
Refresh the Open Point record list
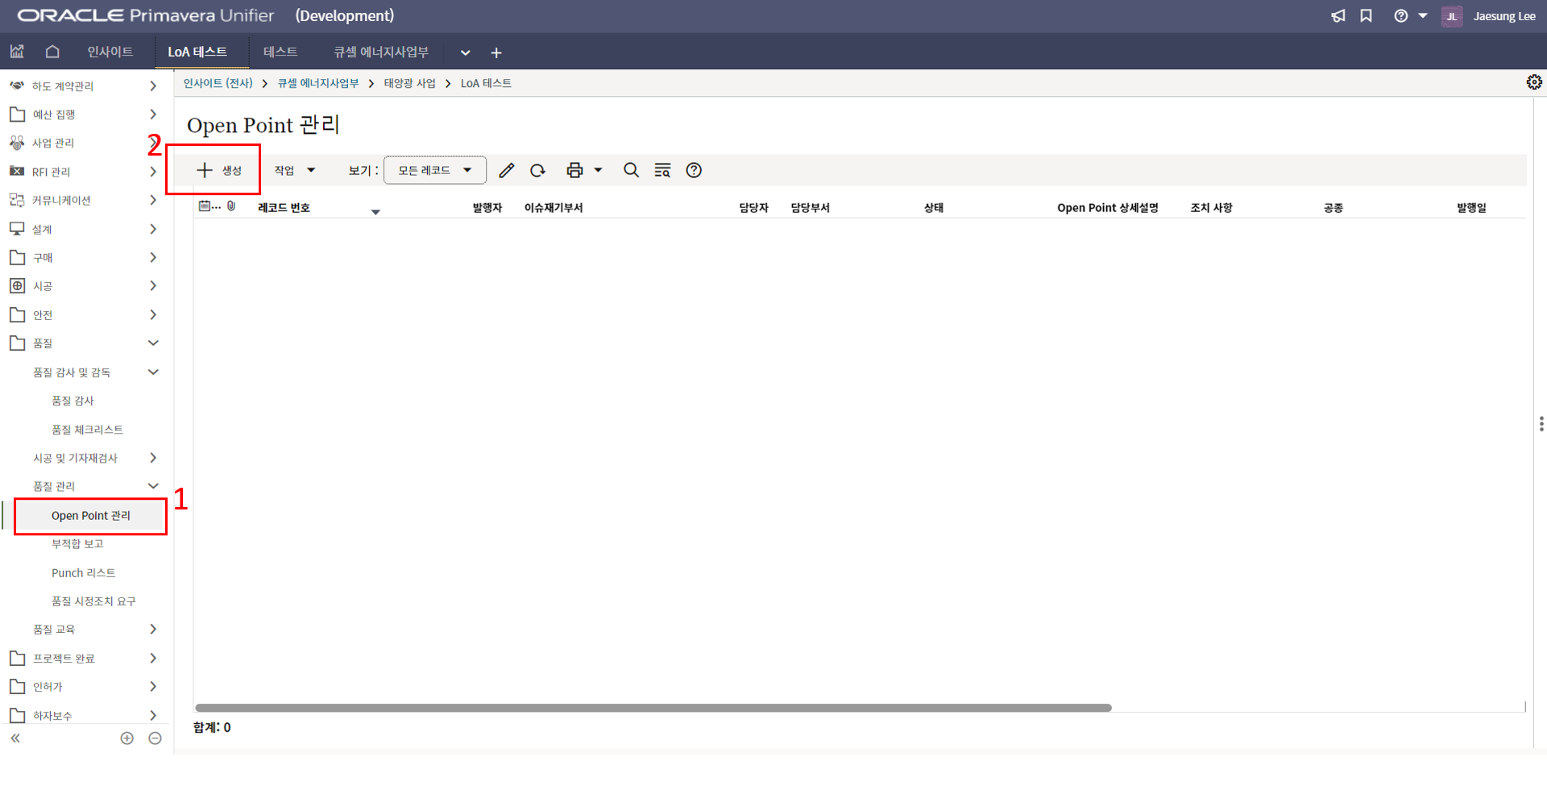point(537,170)
